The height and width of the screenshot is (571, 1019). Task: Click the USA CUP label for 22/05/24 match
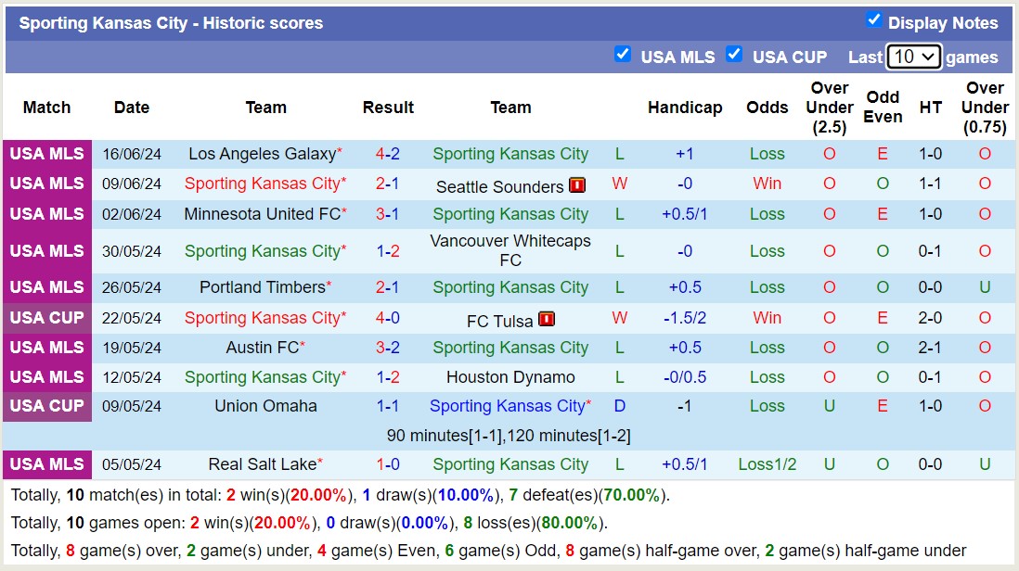coord(46,318)
